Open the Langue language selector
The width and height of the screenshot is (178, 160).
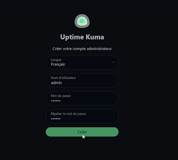click(82, 62)
